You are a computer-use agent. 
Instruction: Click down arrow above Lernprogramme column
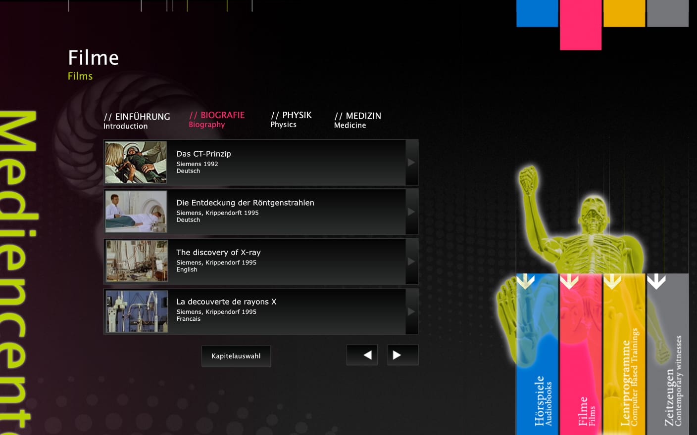(x=612, y=281)
